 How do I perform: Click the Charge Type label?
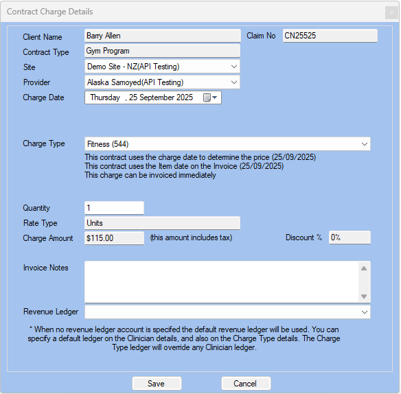[44, 143]
